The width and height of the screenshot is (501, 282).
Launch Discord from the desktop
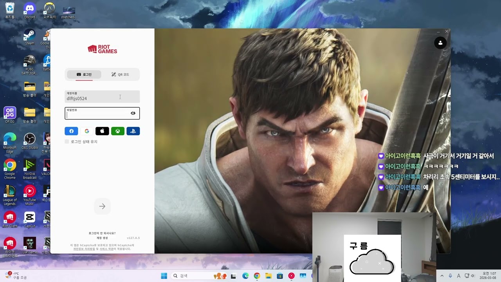[29, 11]
